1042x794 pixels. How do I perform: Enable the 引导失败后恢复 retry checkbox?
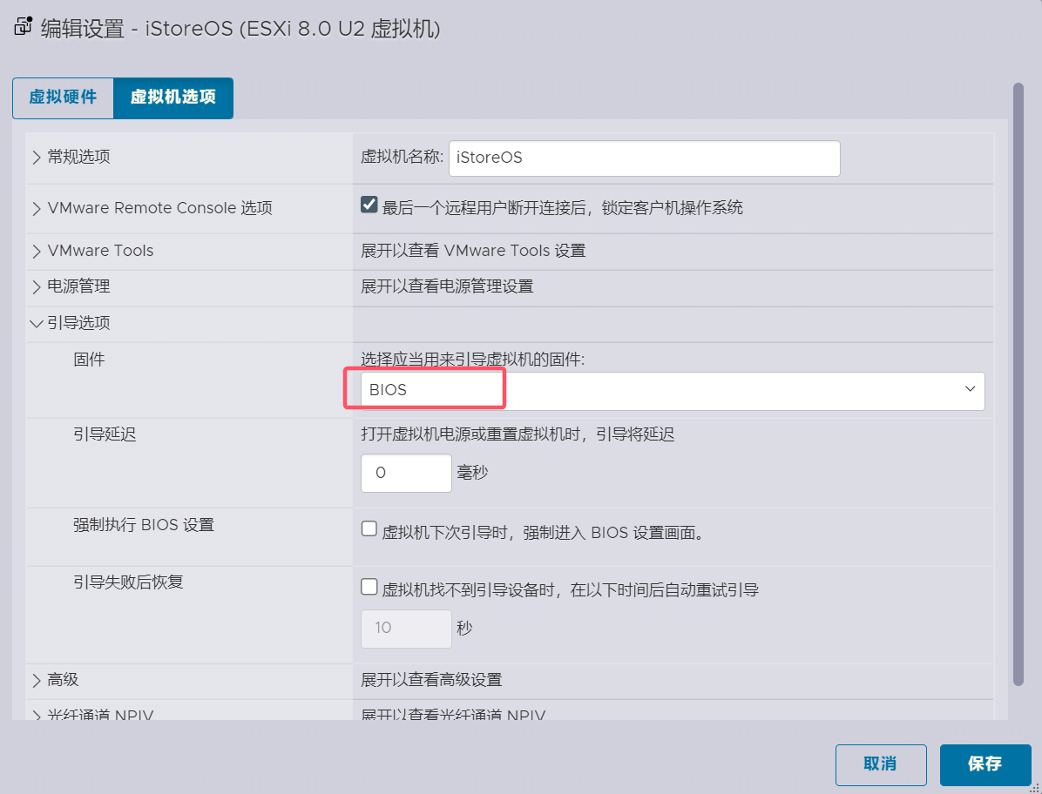pyautogui.click(x=369, y=586)
